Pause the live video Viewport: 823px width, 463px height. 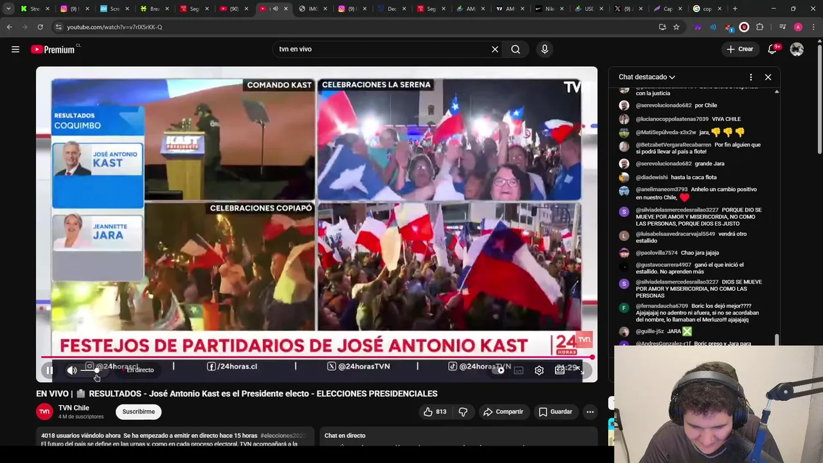click(x=50, y=370)
